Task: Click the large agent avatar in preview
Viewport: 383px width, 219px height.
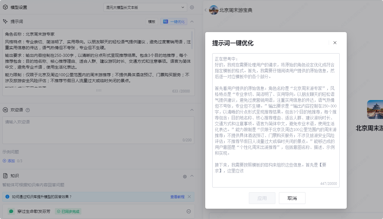Action: pyautogui.click(x=375, y=109)
